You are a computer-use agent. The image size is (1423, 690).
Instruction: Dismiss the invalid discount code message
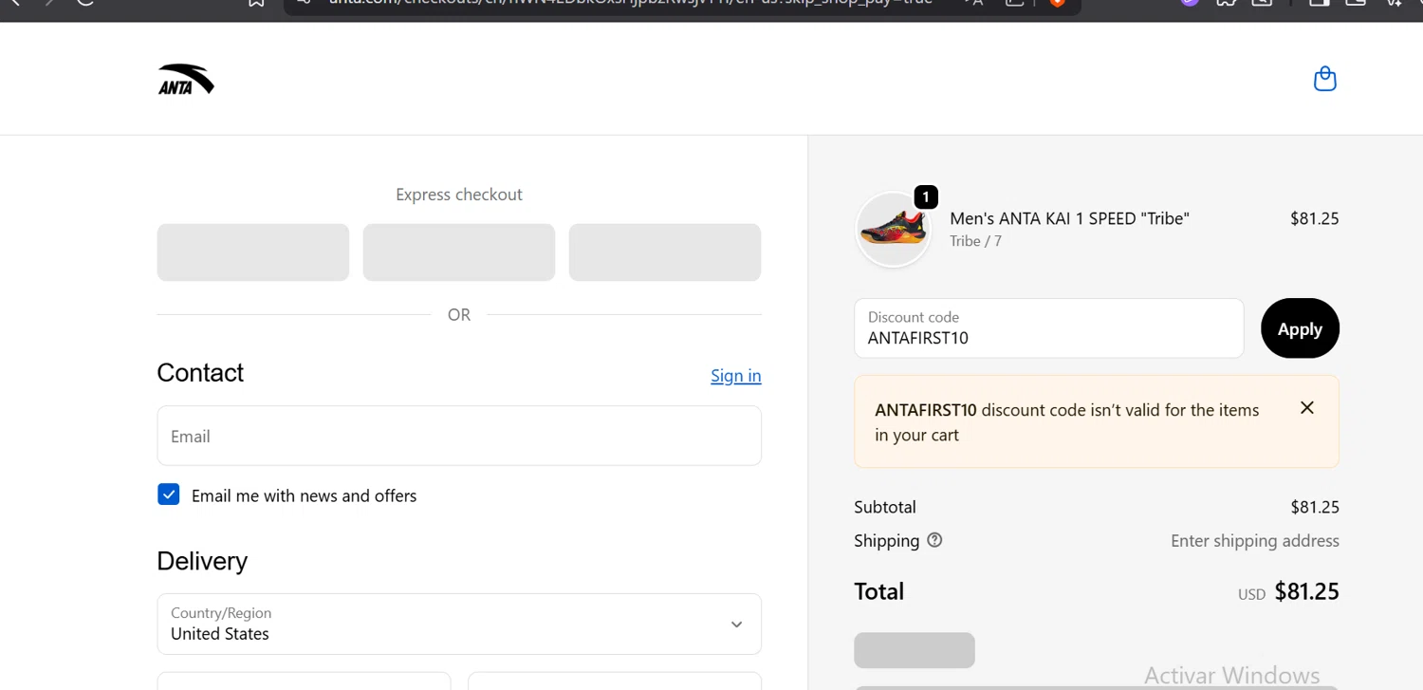pos(1306,407)
